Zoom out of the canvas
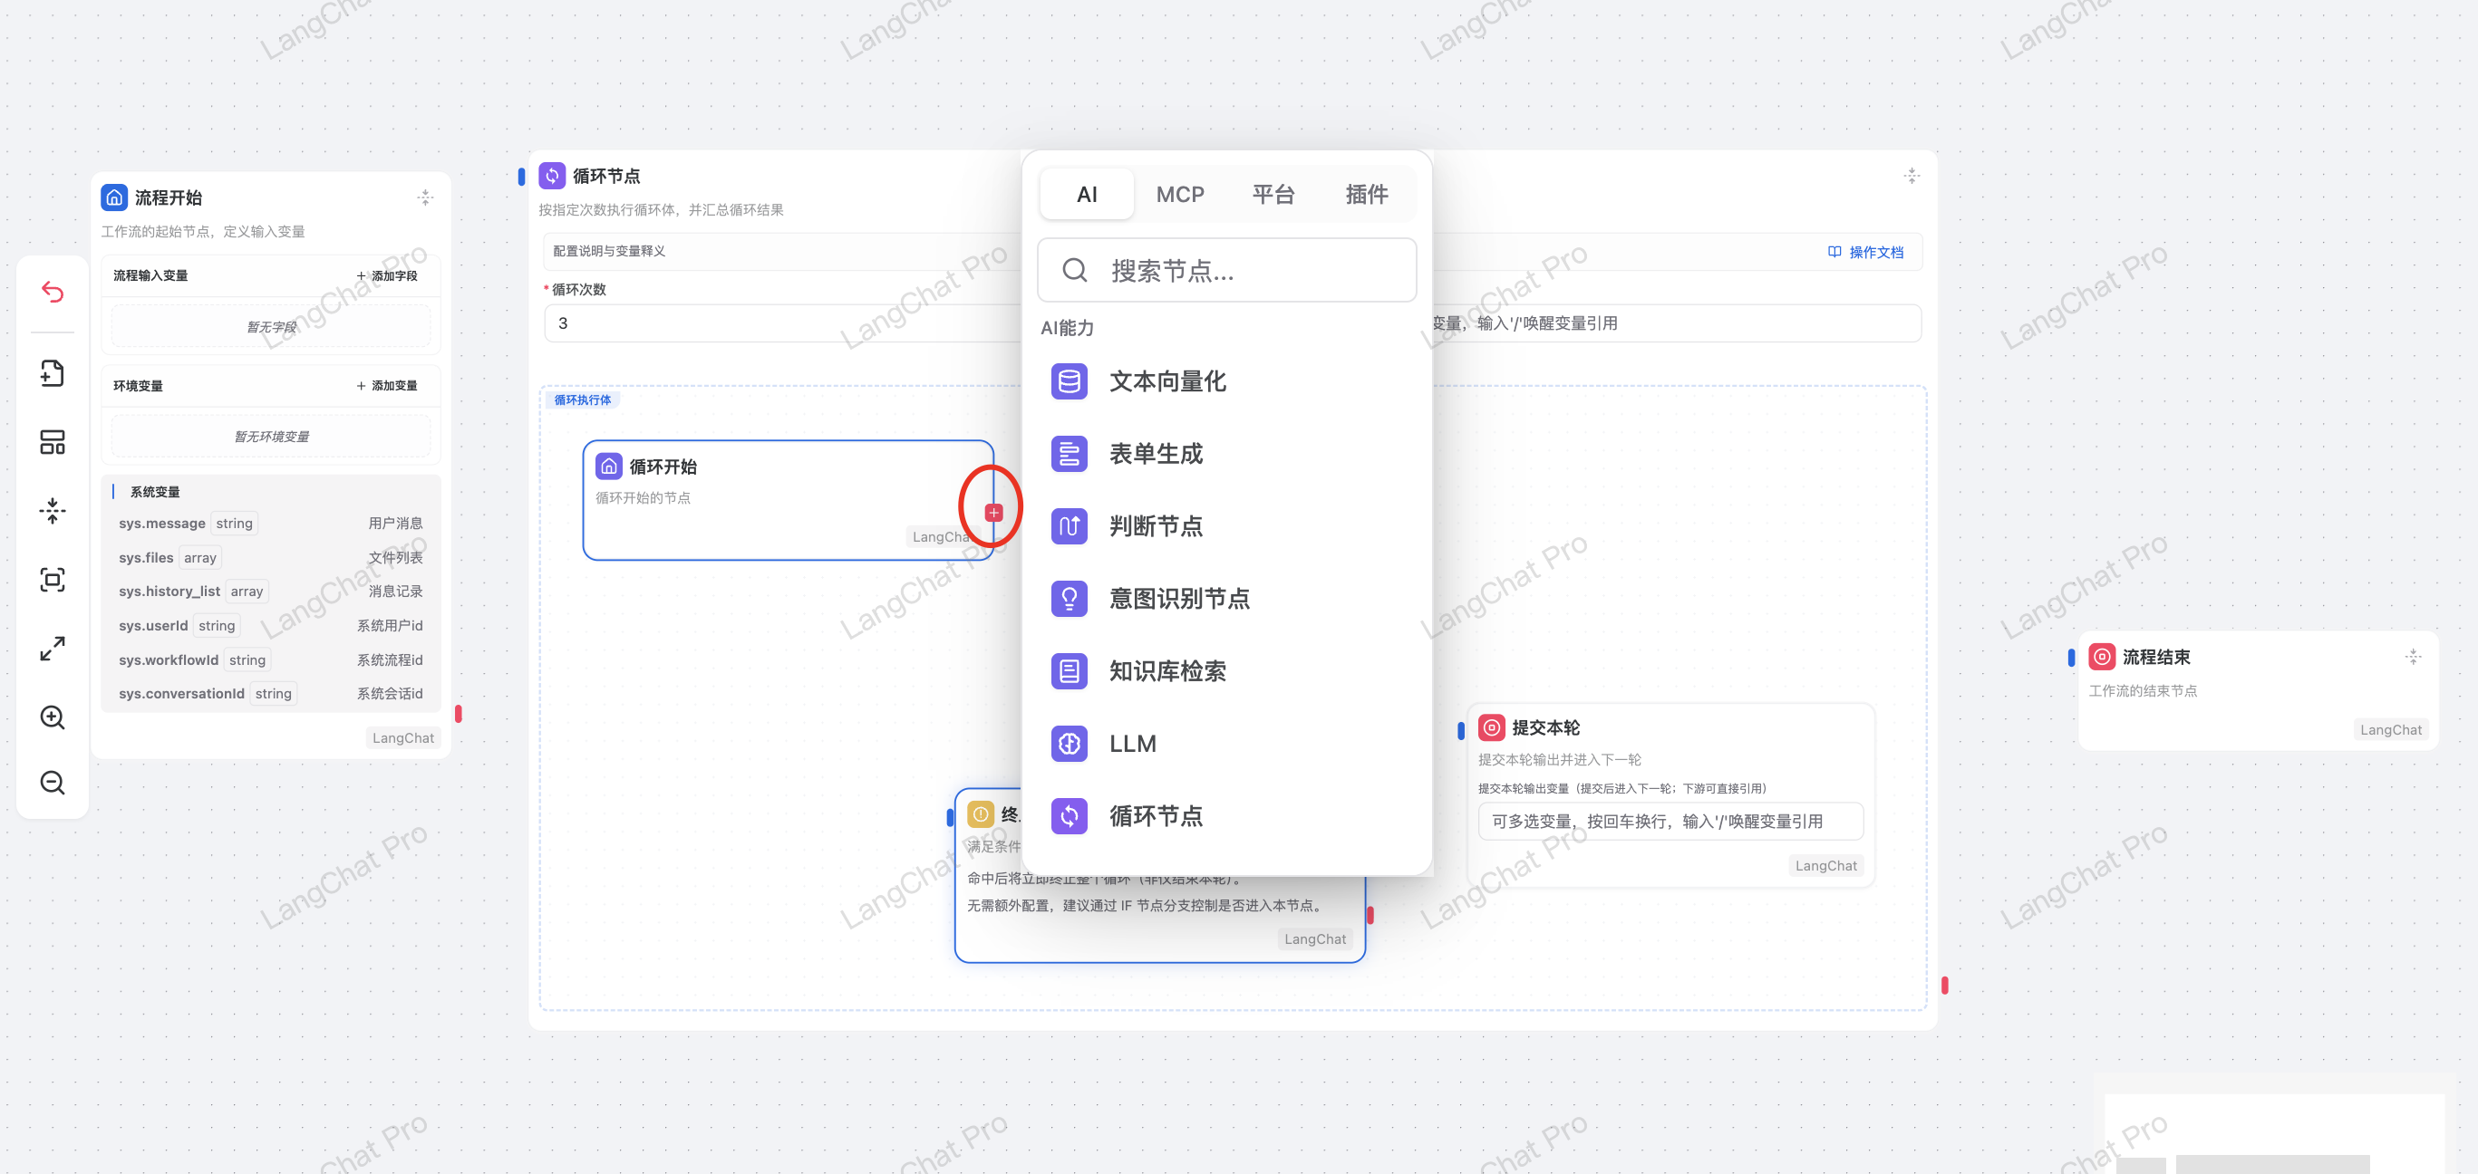Image resolution: width=2478 pixels, height=1174 pixels. tap(53, 783)
